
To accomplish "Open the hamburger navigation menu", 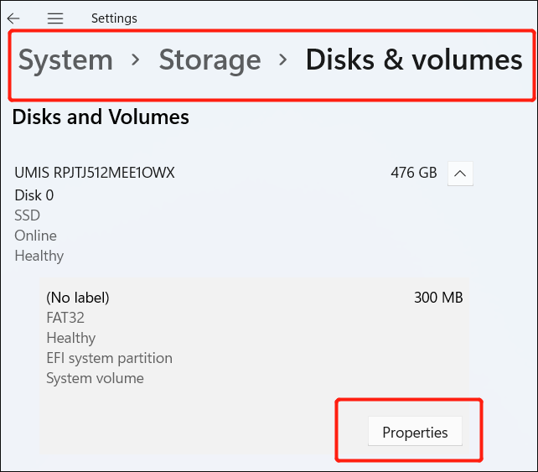I will 55,18.
